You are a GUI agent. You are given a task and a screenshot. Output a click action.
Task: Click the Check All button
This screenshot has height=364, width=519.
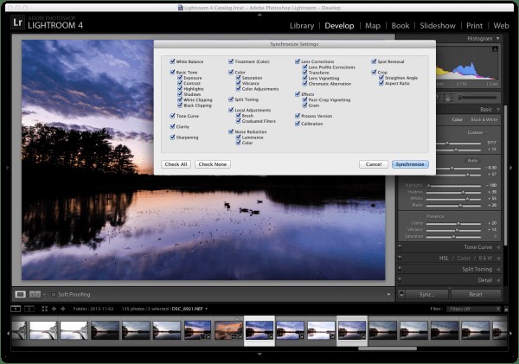(176, 164)
